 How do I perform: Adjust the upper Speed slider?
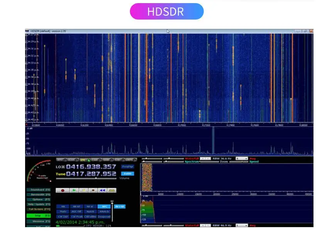[x=239, y=162]
